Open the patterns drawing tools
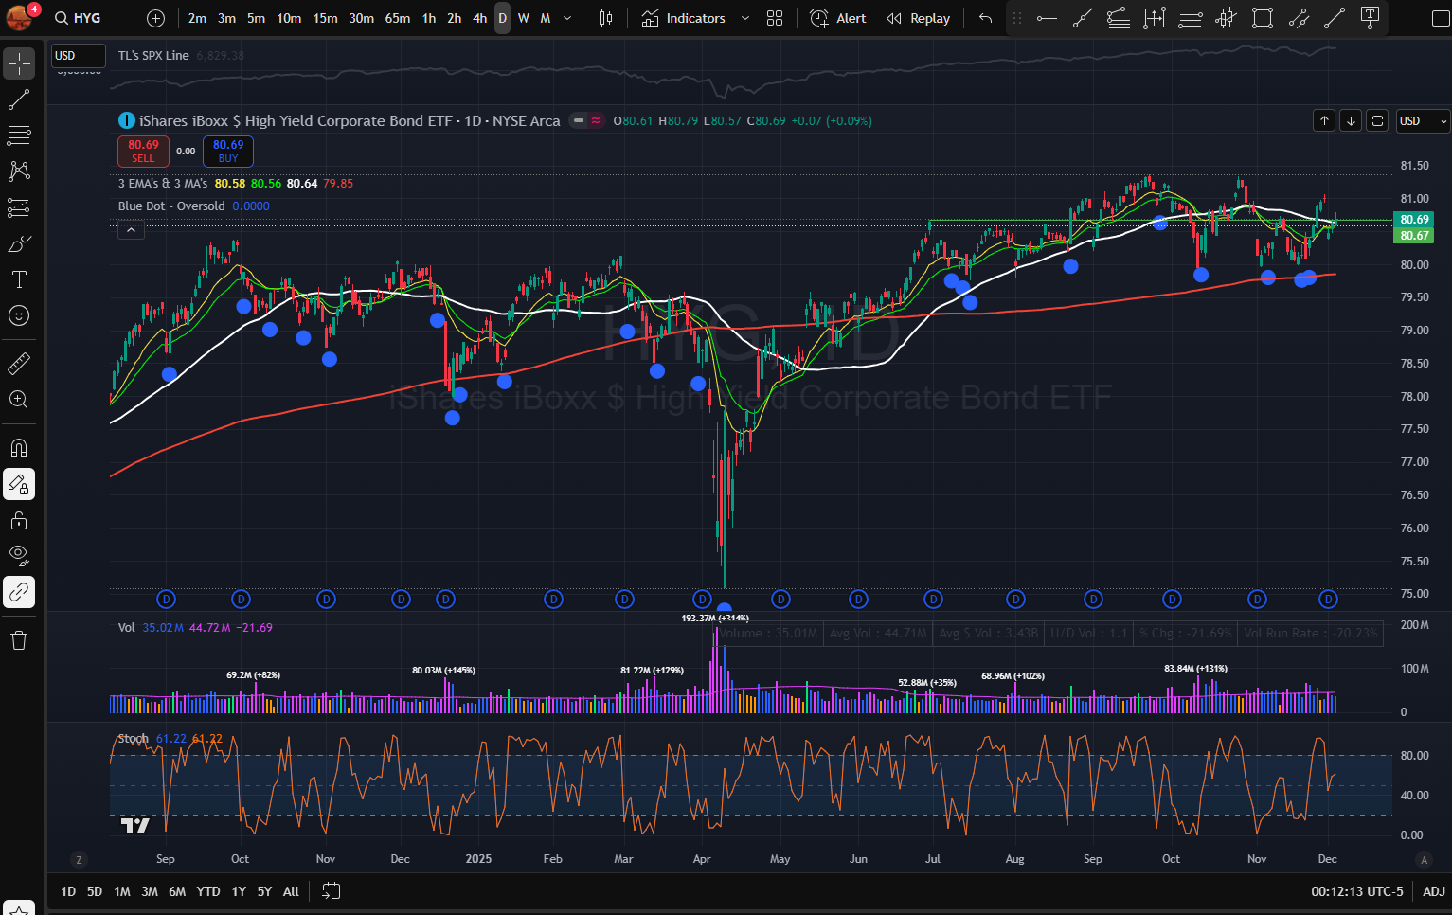Viewport: 1452px width, 915px height. pyautogui.click(x=19, y=171)
